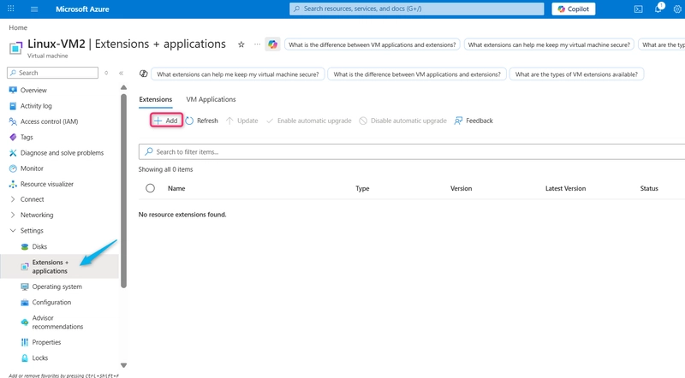Click the Add extension button
This screenshot has width=685, height=378.
(166, 121)
